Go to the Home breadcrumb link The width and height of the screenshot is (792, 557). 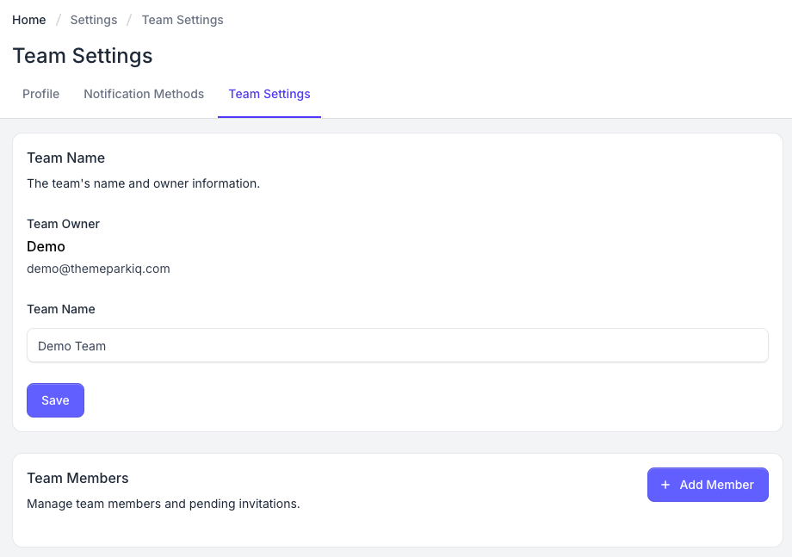click(x=29, y=20)
